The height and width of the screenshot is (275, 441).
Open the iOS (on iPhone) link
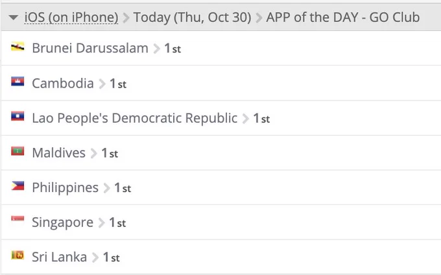(x=71, y=17)
